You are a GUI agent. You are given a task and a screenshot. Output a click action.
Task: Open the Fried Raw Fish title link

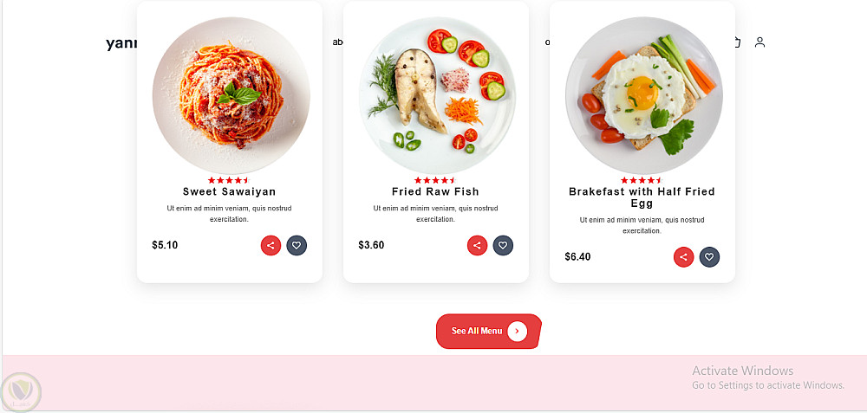[436, 191]
